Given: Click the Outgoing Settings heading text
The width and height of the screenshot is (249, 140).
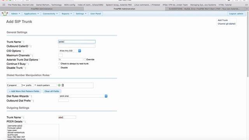Looking at the screenshot, I should click(18, 108).
